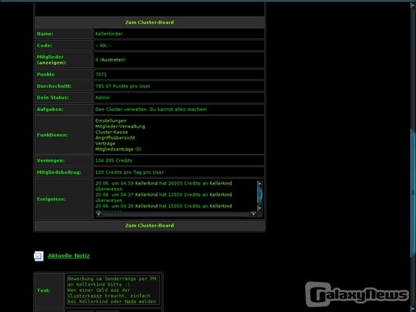Click the Ereignisse vertical scrollbar thumb
This screenshot has width=416, height=312.
(260, 194)
